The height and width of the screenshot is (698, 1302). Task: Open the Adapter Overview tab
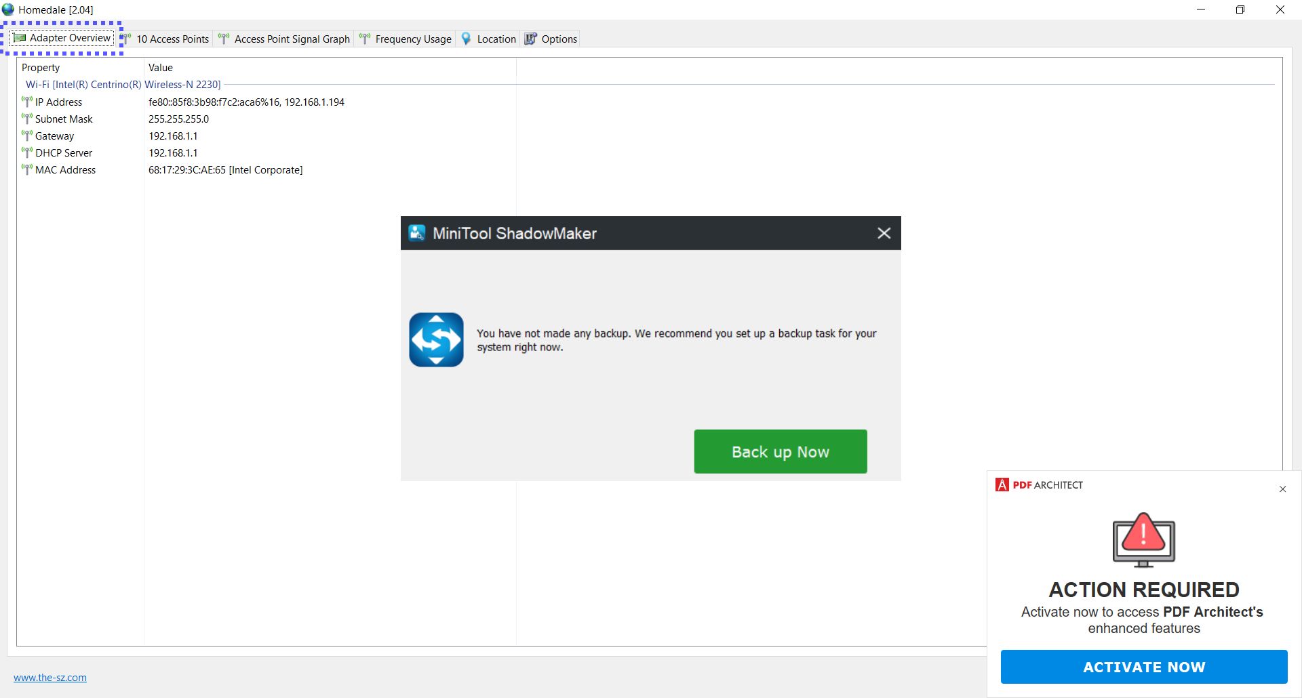[62, 38]
